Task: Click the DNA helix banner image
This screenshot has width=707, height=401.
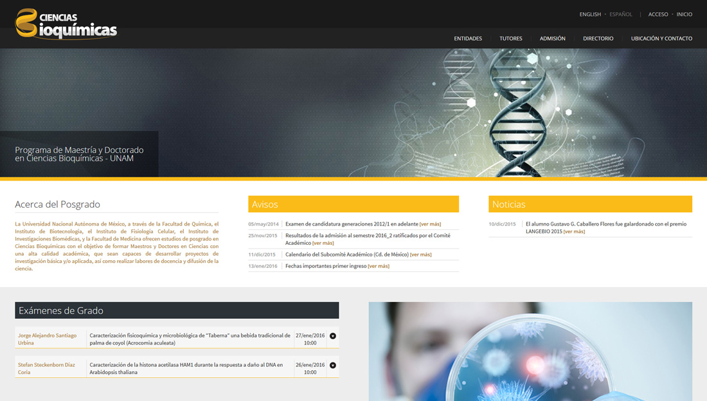Action: click(x=353, y=112)
